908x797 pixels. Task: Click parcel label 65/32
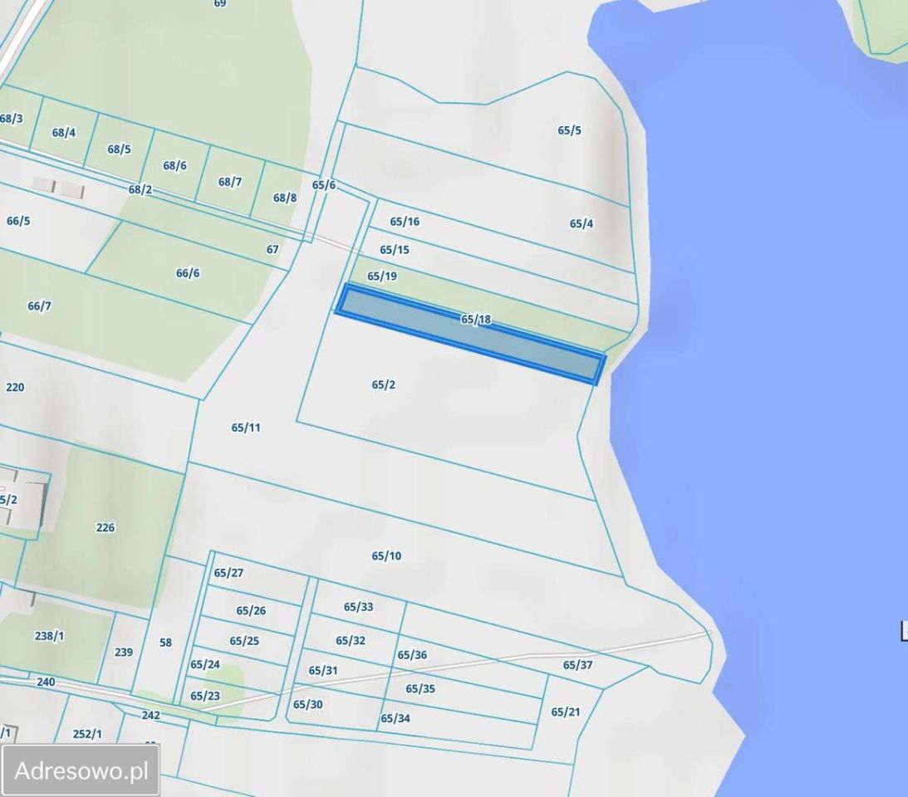(351, 641)
